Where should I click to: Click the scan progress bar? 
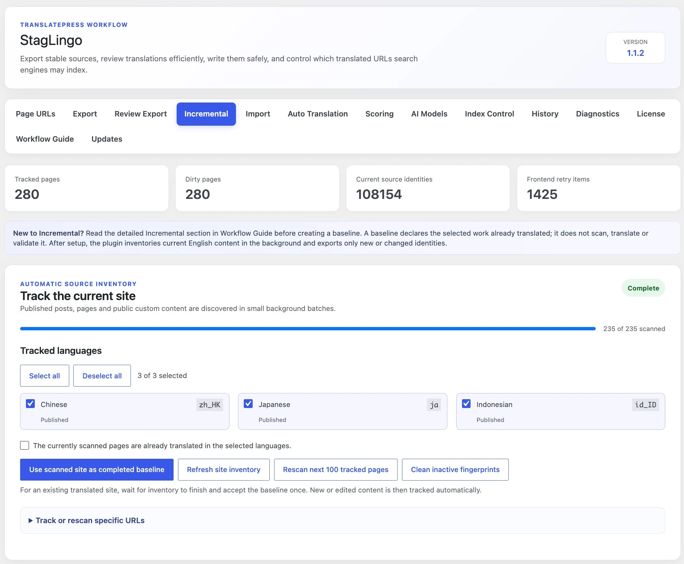click(x=308, y=329)
